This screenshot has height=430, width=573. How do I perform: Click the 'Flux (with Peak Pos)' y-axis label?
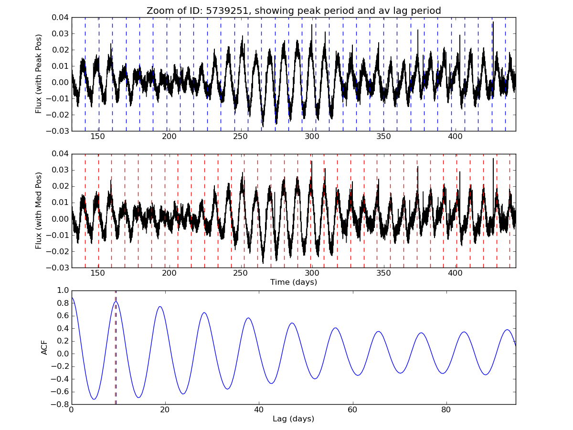39,74
